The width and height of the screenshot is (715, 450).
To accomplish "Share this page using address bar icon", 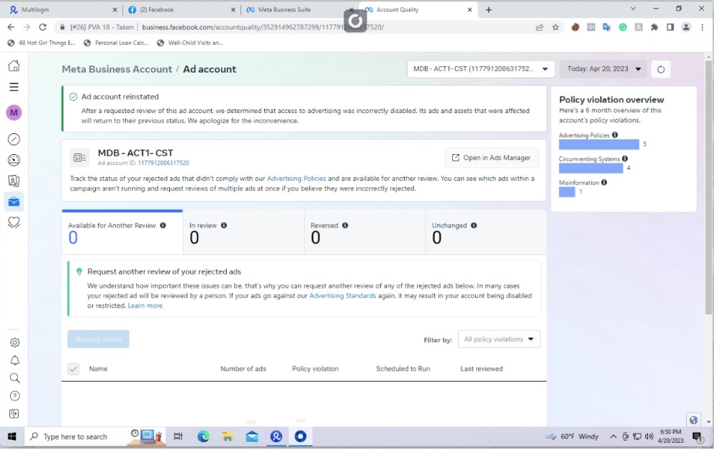I will click(x=540, y=27).
